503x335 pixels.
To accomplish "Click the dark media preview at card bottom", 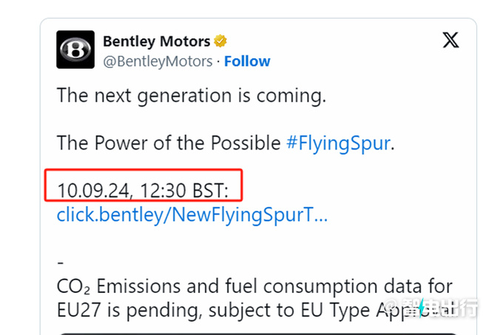I will [x=251, y=332].
